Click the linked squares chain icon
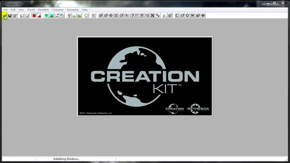Screen dimensions: 290x163 158,15
